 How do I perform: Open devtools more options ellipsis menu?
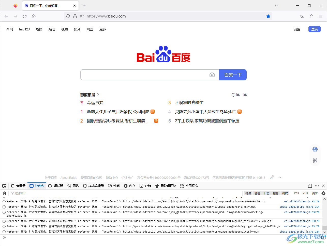(317, 186)
